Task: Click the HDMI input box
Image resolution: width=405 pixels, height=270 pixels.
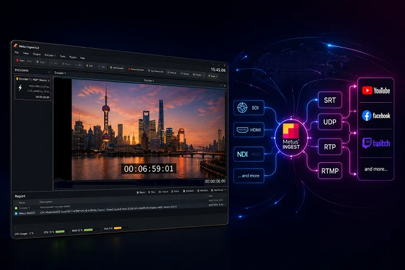Action: point(249,130)
